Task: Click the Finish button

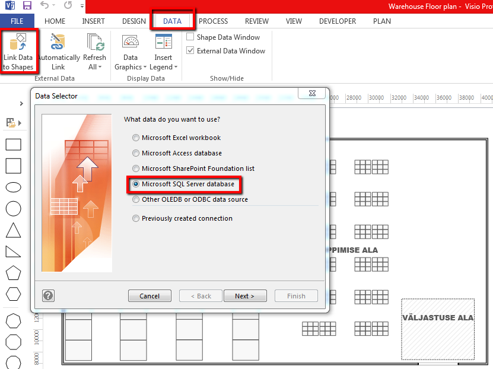Action: click(x=296, y=296)
